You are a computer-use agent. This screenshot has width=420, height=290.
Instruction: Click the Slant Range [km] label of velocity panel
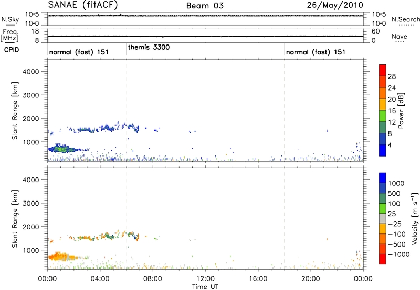pos(15,218)
